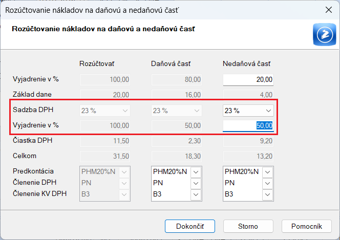340x240 pixels.
Task: Expand Predkontácia dropdown in Nedaňová časť column
Action: click(x=267, y=171)
